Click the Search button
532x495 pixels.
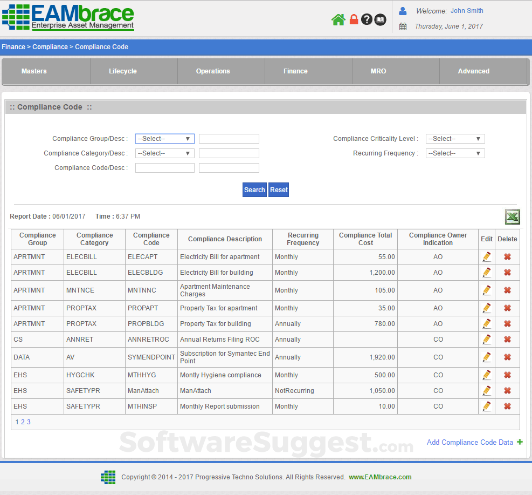254,189
